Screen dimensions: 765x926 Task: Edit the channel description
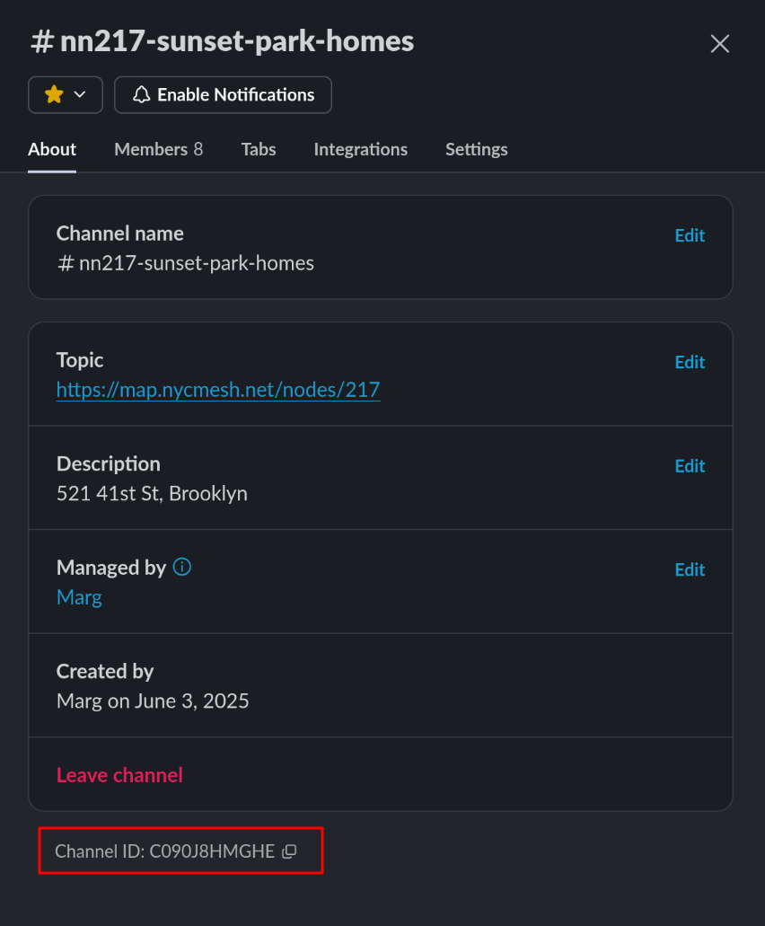pyautogui.click(x=690, y=465)
